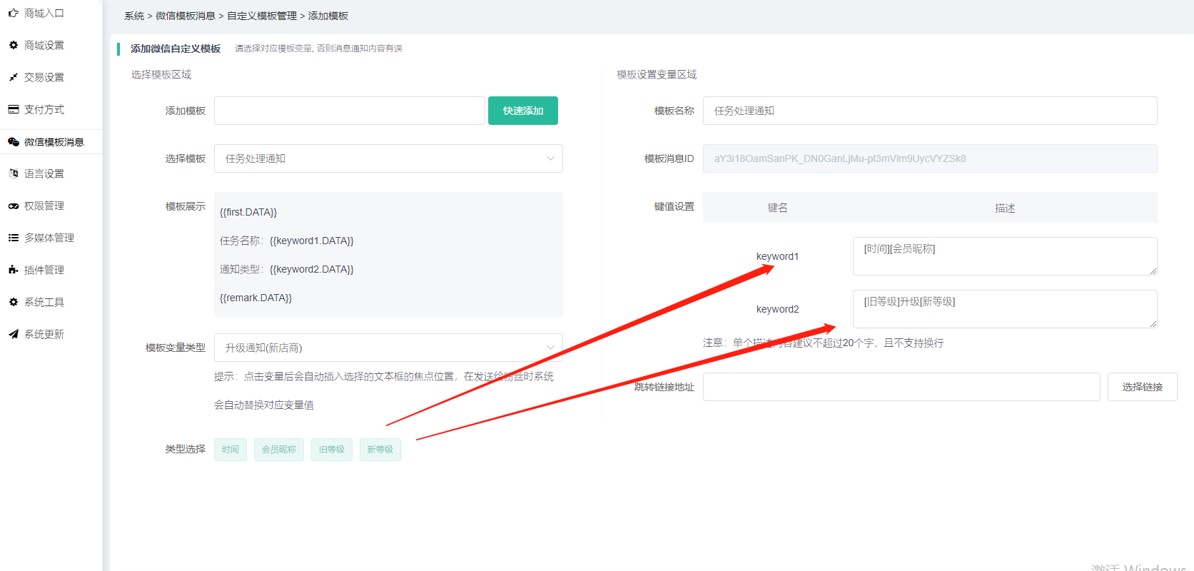Screen dimensions: 1194x571
Task: Open 系统工具 in the sidebar
Action: pos(44,302)
